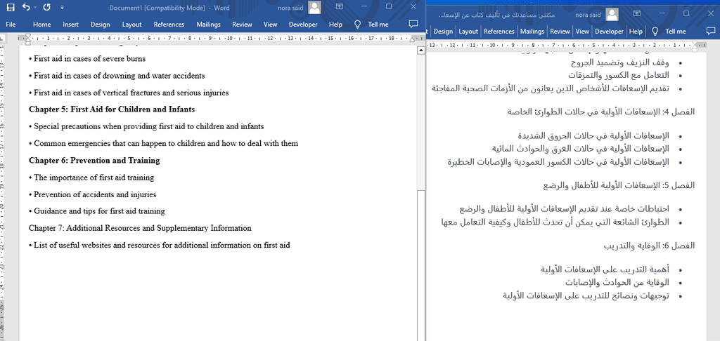
Task: Click the left indent marker on left ruler
Action: pos(27,39)
